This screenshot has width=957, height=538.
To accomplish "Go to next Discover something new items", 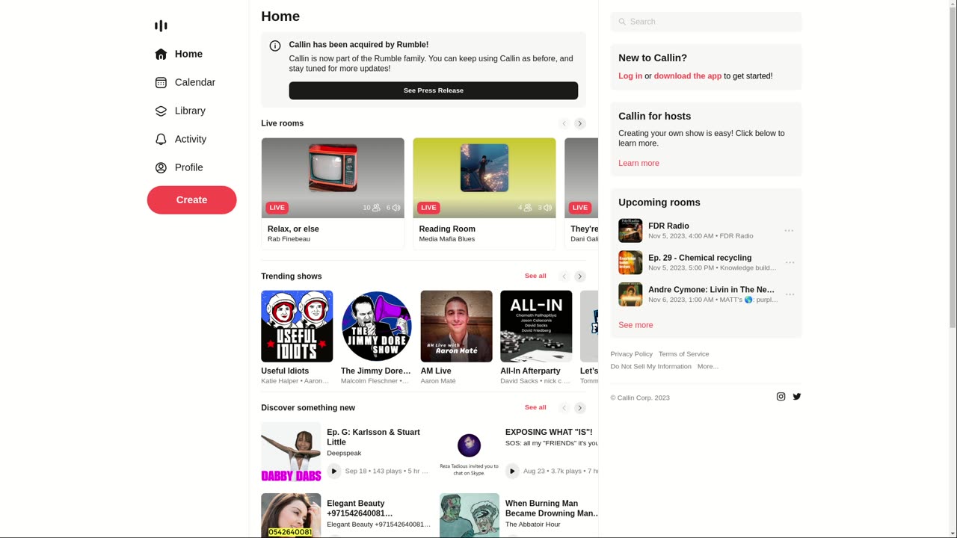I will coord(580,408).
